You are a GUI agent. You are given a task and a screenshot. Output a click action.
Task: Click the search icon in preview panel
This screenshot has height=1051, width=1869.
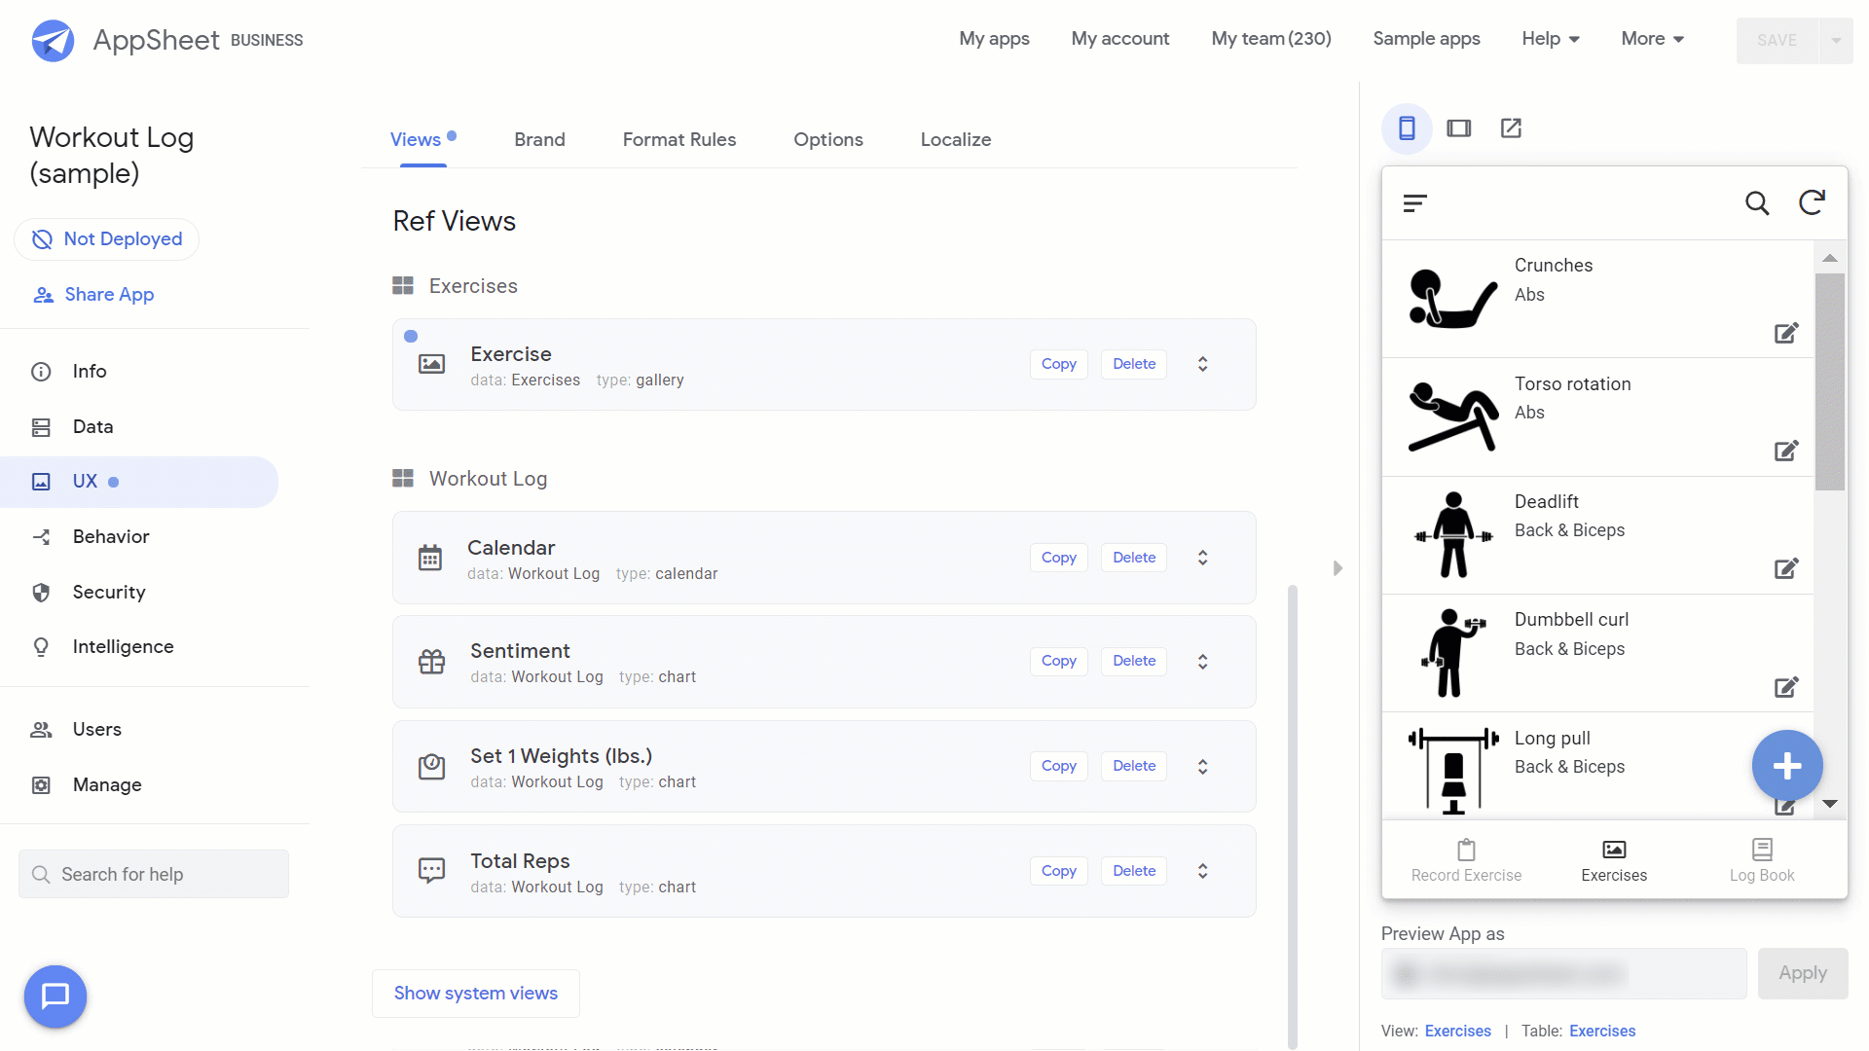(1757, 202)
